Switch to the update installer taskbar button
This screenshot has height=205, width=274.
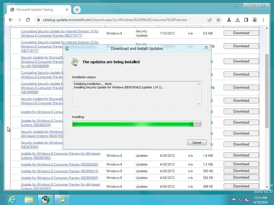click(62, 200)
